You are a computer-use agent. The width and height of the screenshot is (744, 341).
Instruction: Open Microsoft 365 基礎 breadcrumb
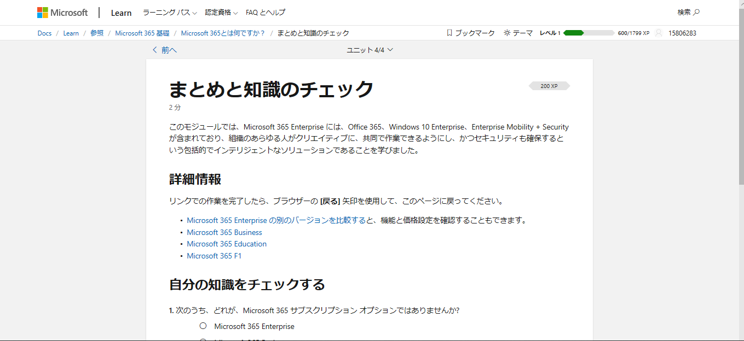pyautogui.click(x=142, y=33)
